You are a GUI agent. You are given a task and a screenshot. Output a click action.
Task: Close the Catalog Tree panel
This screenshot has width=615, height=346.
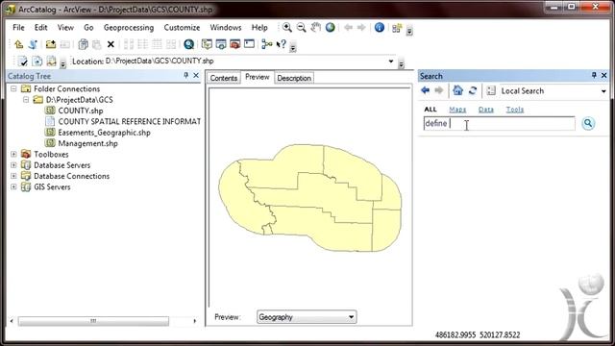pyautogui.click(x=196, y=75)
